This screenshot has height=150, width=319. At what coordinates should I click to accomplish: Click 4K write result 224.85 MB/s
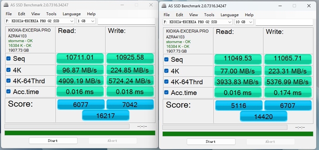130,70
